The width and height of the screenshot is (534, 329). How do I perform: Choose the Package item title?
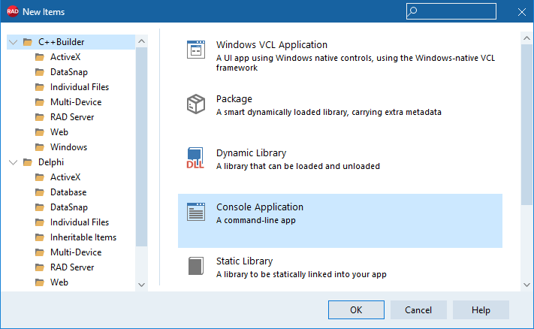pyautogui.click(x=234, y=98)
